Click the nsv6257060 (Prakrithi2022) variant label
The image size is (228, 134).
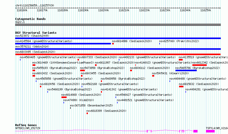pos(179,41)
